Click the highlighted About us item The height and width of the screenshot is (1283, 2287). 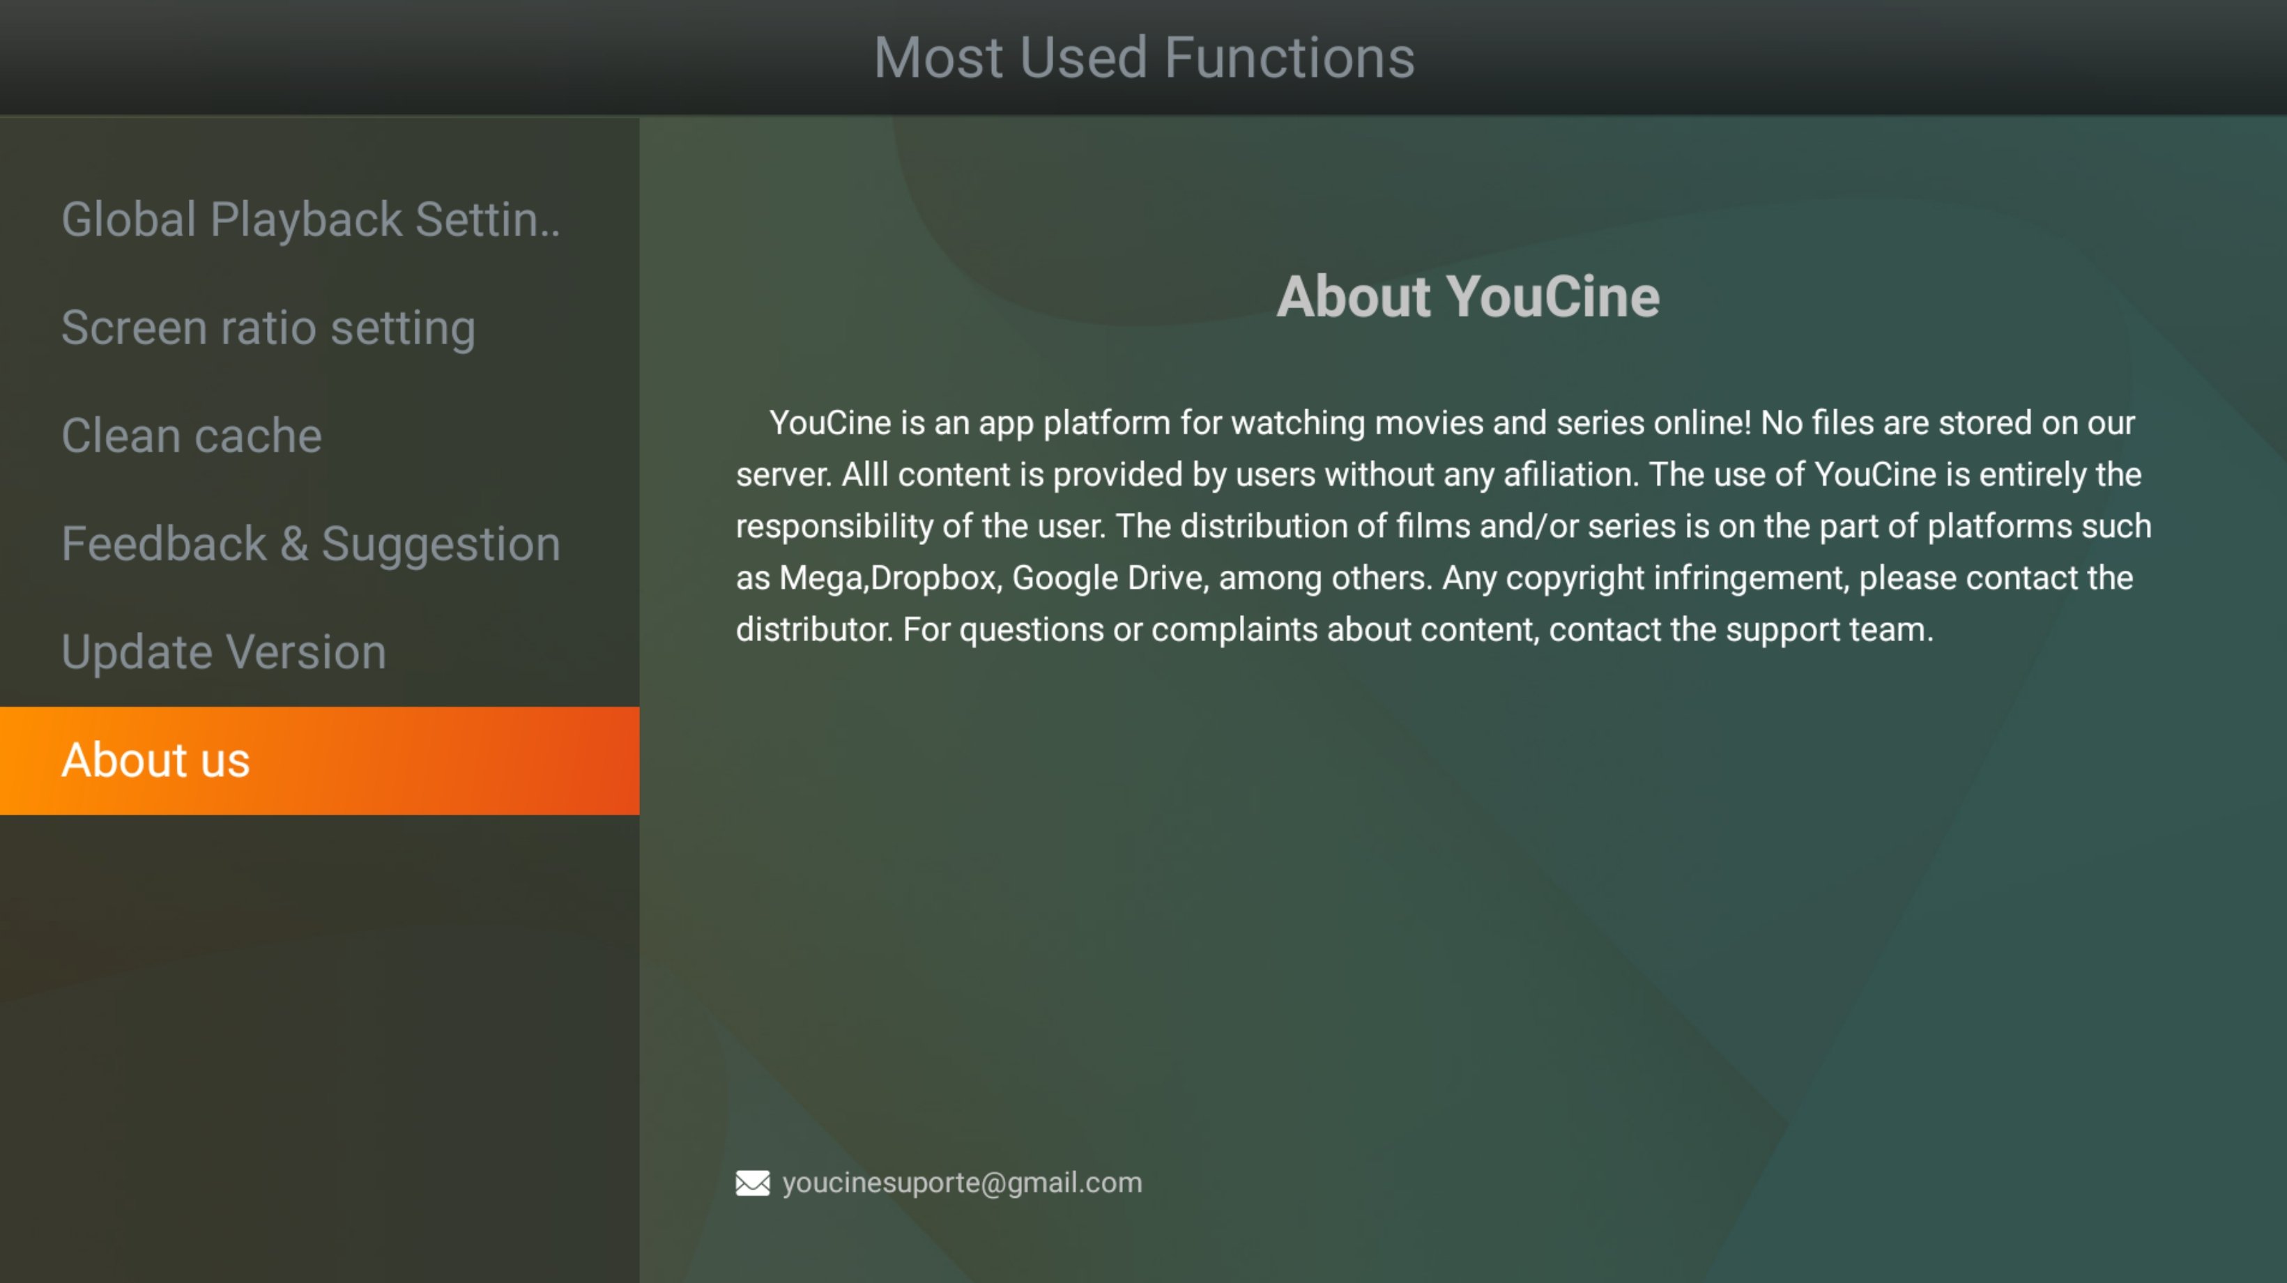click(320, 761)
